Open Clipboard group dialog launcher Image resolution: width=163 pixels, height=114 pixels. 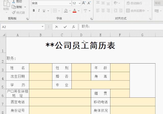[x=27, y=19]
